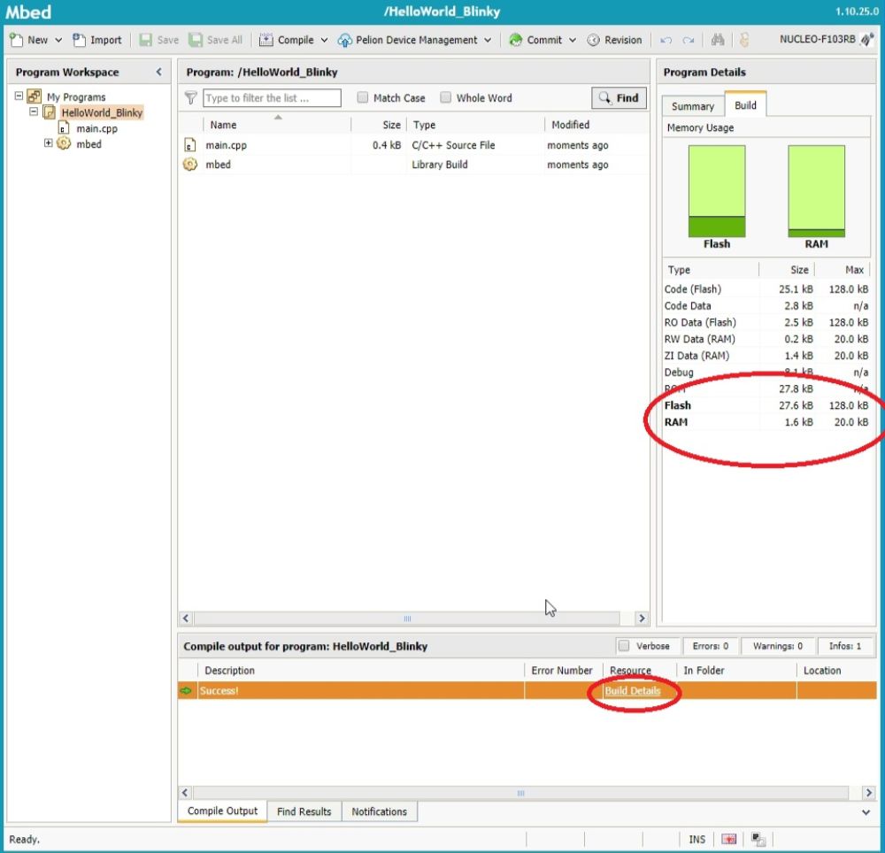
Task: Click the Description column header
Action: 361,670
